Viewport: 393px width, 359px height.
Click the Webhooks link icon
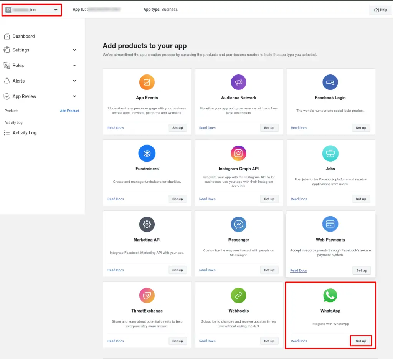pyautogui.click(x=239, y=295)
